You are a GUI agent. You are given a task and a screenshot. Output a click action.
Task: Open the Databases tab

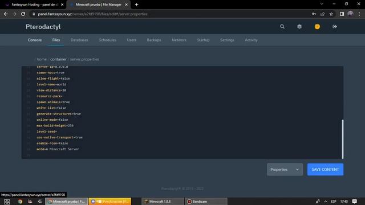79,40
